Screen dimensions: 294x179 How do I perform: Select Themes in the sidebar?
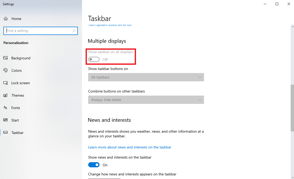[18, 95]
